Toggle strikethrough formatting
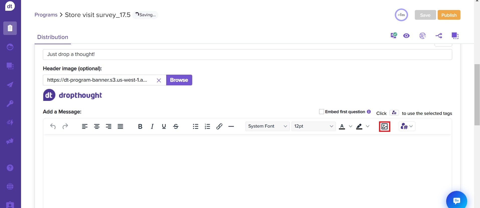 point(176,126)
